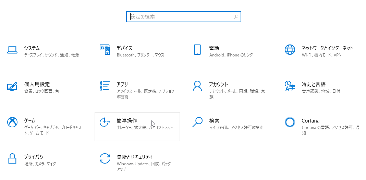Click description Windows Update、回復、バックアップ
366x180 pixels.
coord(144,166)
